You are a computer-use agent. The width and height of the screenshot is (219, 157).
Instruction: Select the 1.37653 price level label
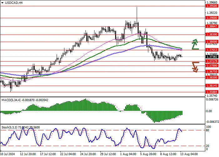coord(212,50)
